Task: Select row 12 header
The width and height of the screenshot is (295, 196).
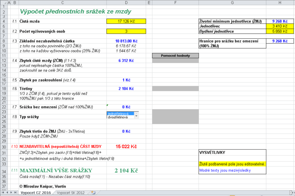Action: coord(4,60)
